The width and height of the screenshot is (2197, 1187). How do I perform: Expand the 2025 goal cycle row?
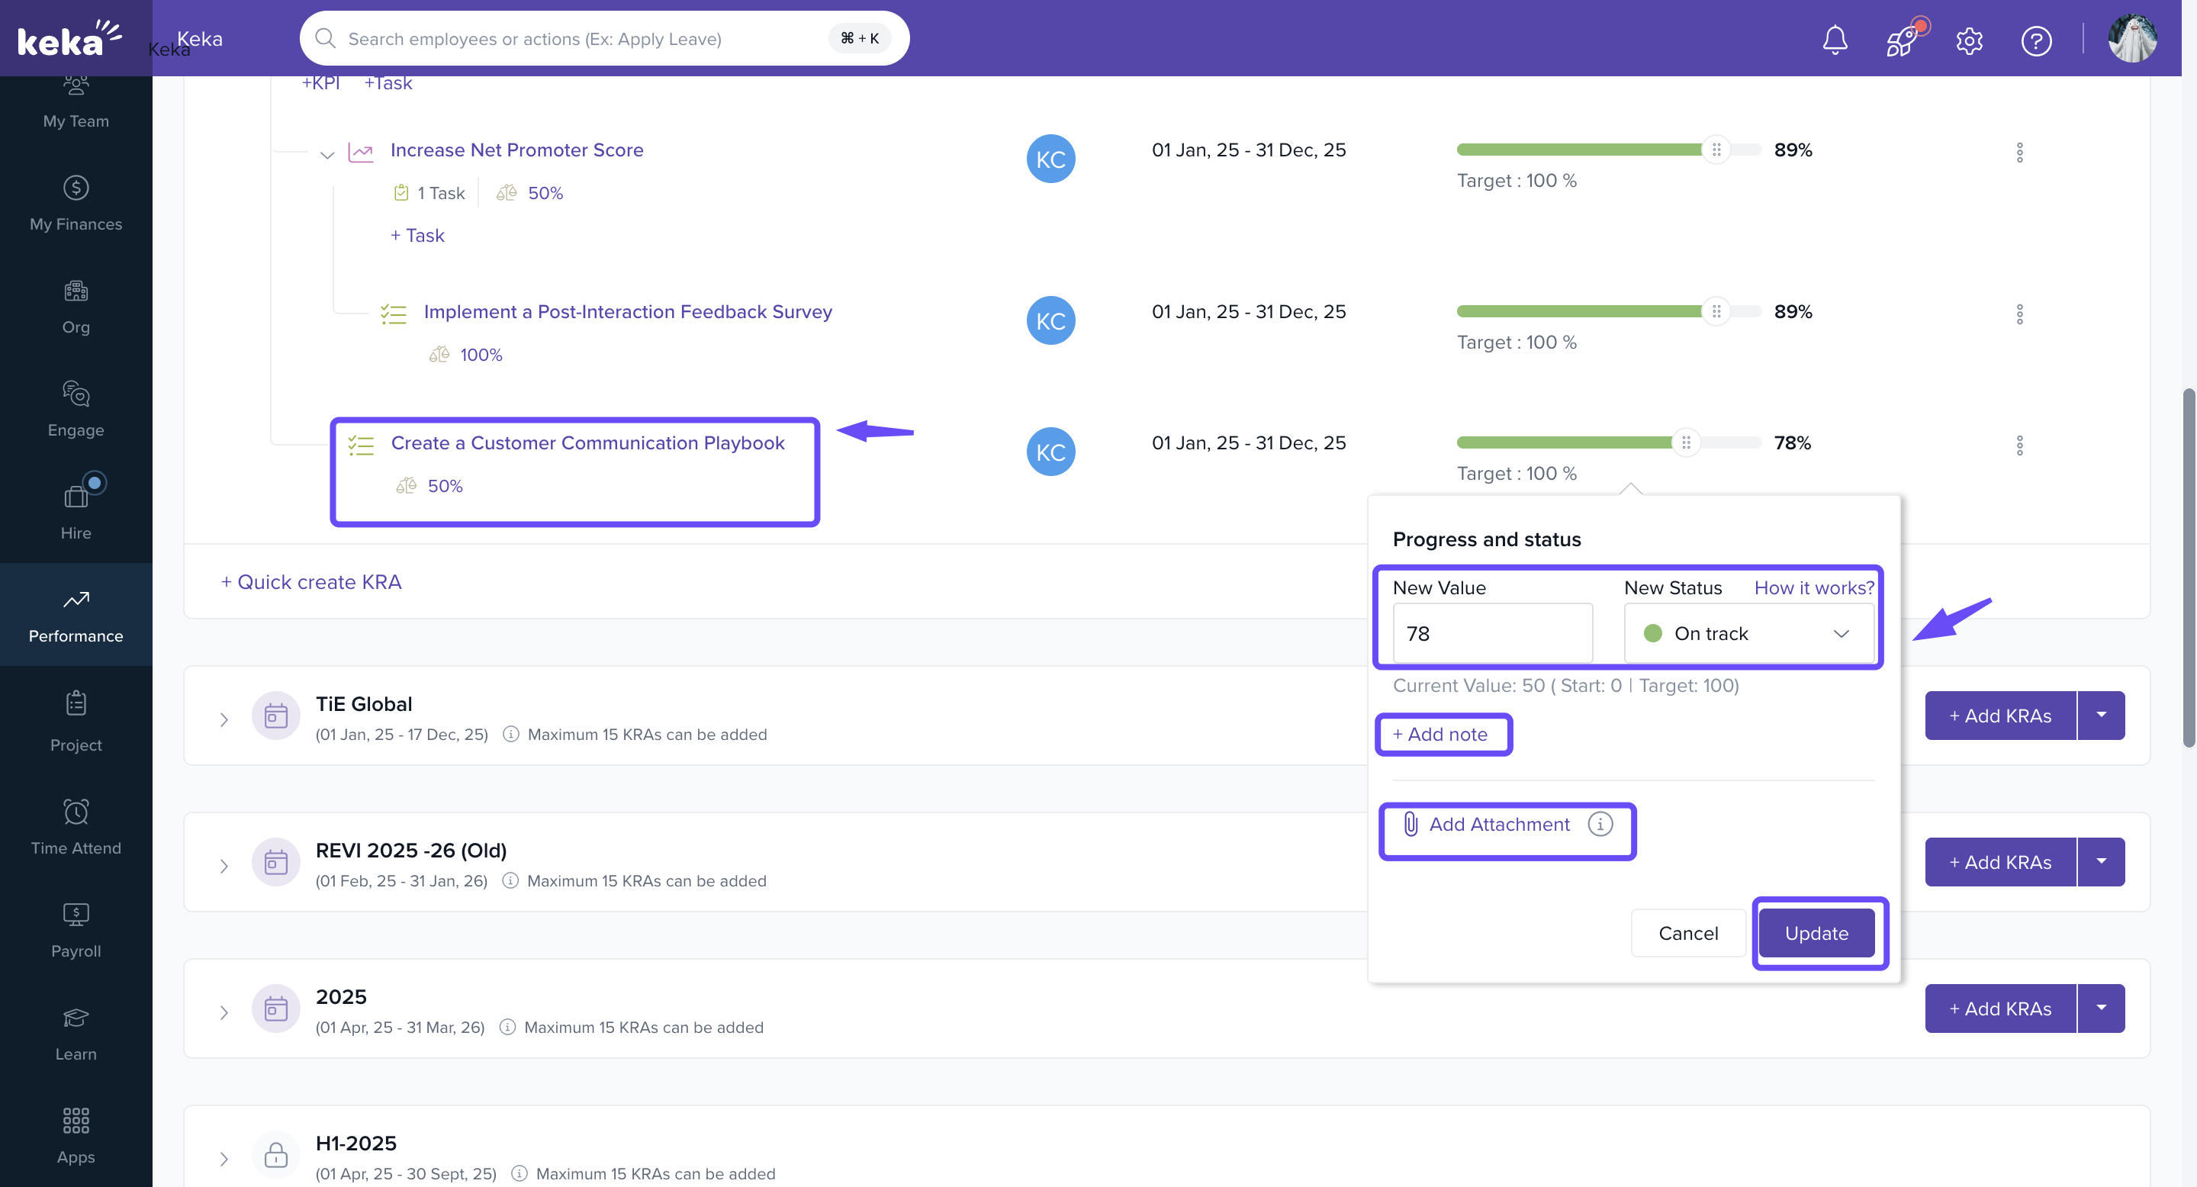coord(224,1012)
